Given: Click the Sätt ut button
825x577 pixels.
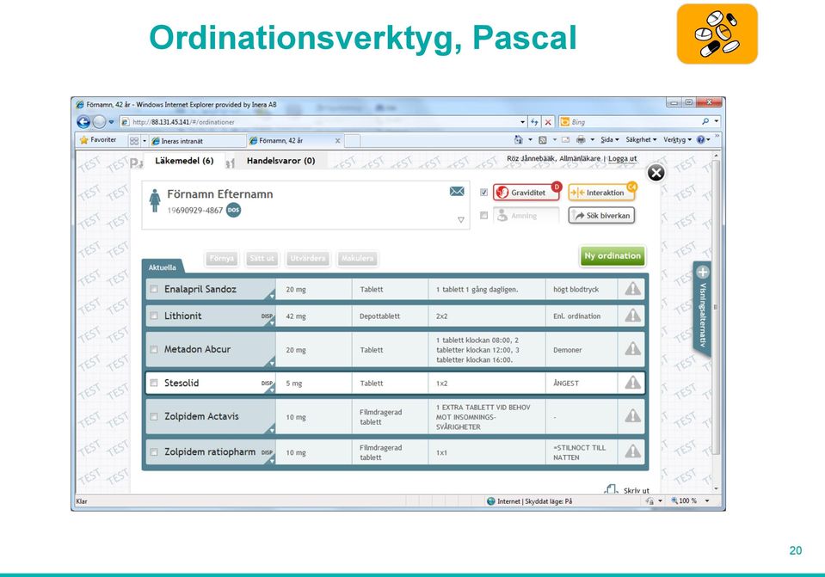Looking at the screenshot, I should coord(262,258).
